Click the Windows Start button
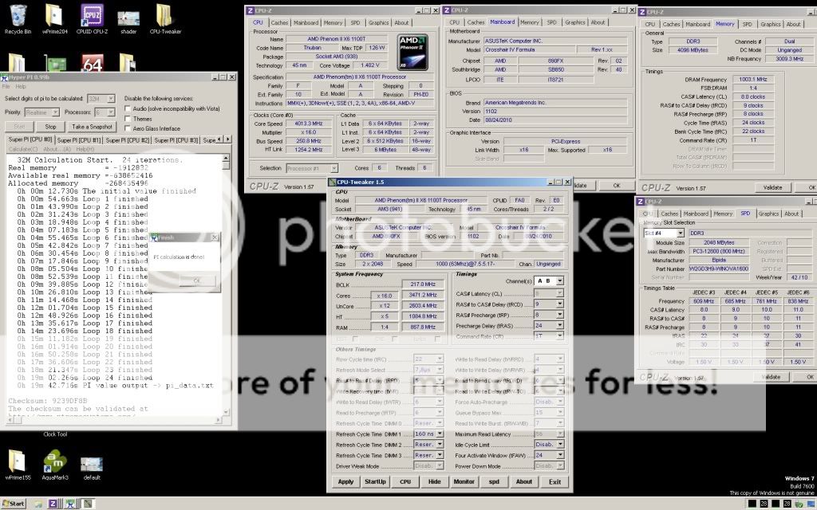This screenshot has width=817, height=510. coord(13,504)
